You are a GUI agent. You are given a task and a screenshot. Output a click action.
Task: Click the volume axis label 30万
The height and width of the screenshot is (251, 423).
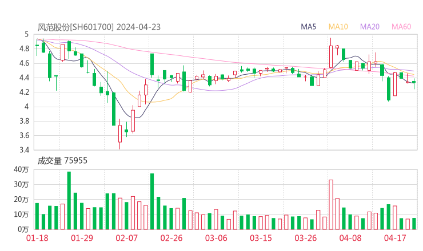(x=21, y=184)
